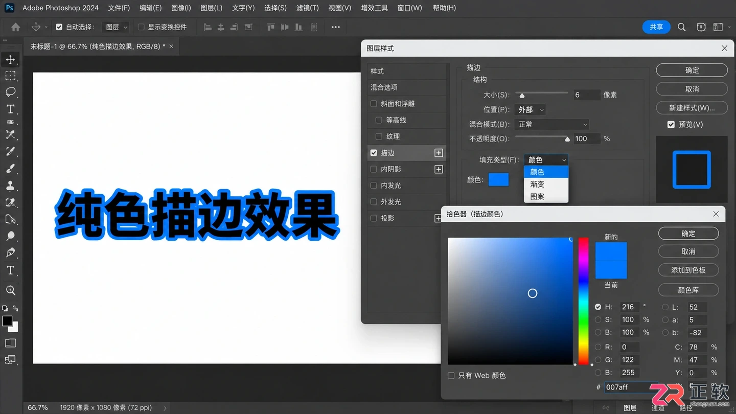Click 确定 in 图层样式 dialog

tap(692, 71)
